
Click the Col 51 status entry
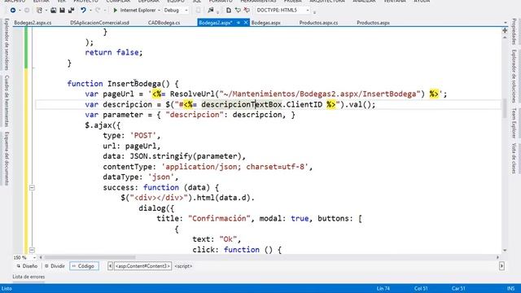click(421, 288)
